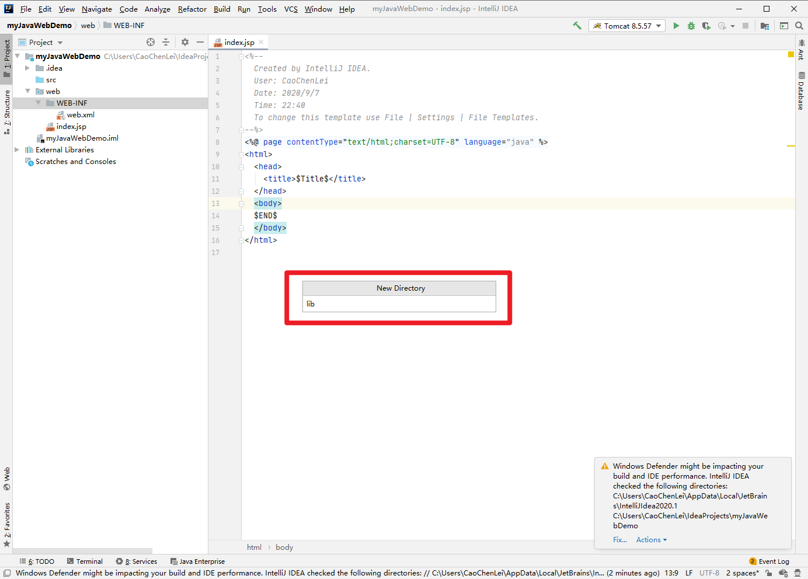Open Project panel gear settings
Screen dimensions: 808x579
pyautogui.click(x=185, y=42)
